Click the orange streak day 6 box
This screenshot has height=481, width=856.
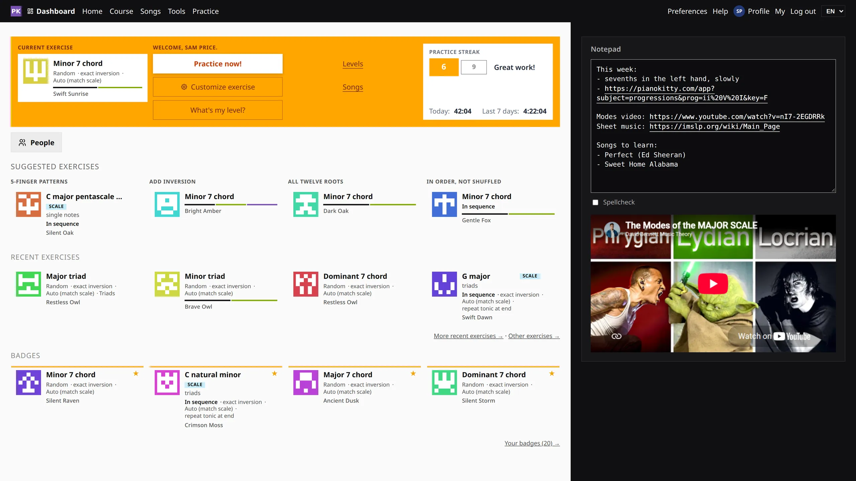click(x=444, y=67)
